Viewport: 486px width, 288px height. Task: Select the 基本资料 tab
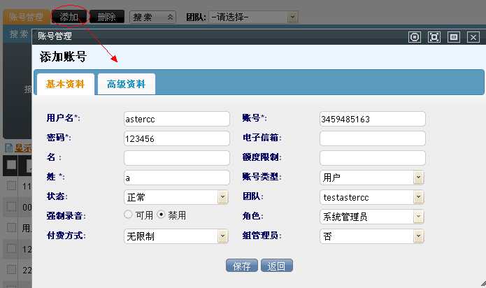(66, 84)
